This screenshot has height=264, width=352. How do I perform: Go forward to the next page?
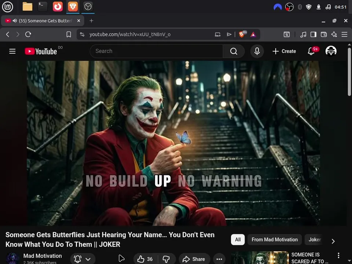tap(18, 34)
